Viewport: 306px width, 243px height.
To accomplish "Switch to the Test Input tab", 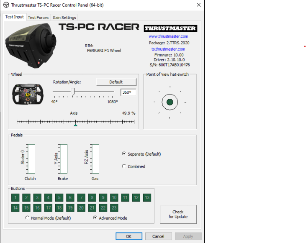I will pos(14,17).
